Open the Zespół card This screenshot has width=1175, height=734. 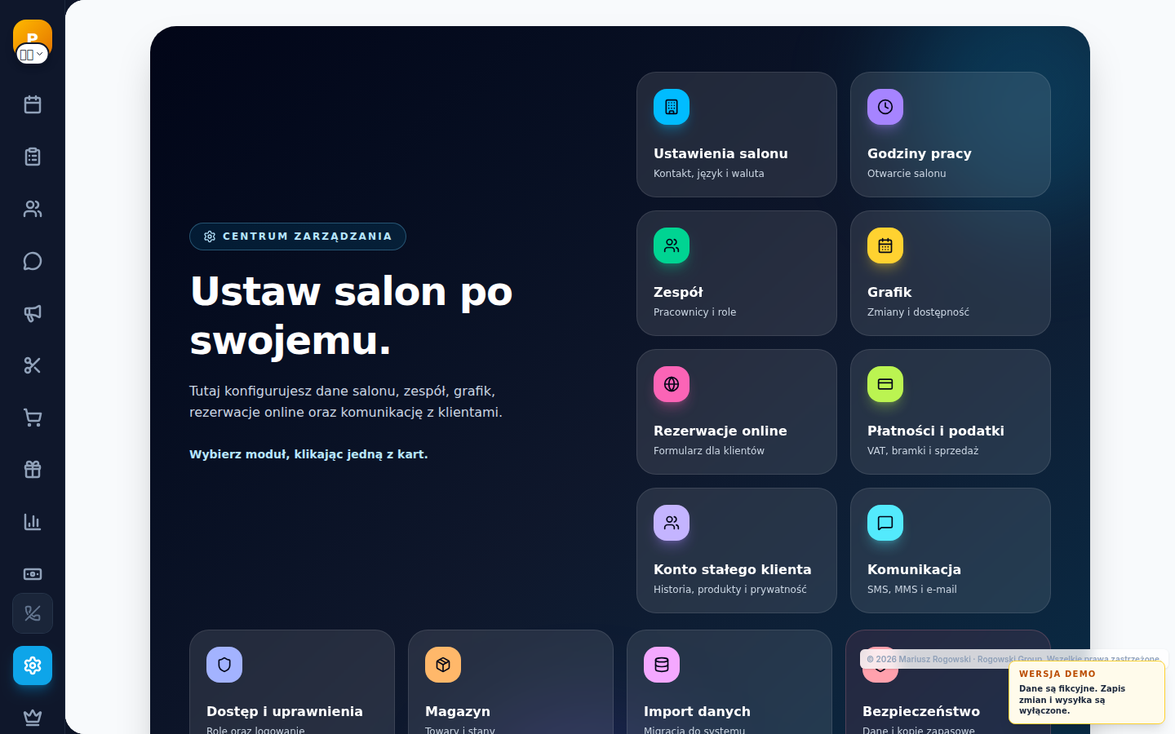pyautogui.click(x=737, y=273)
